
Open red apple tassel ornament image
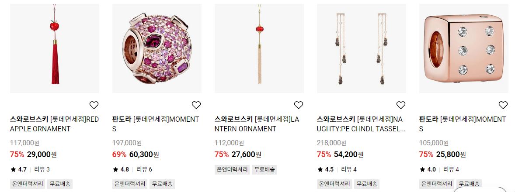pos(55,48)
